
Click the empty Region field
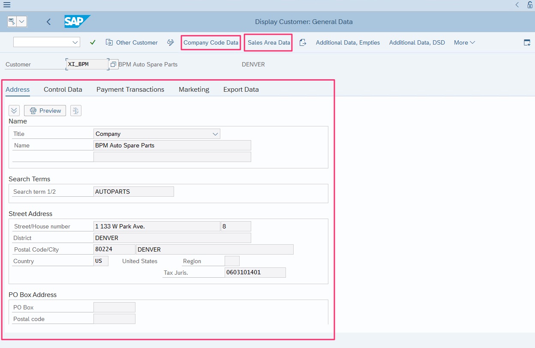(232, 261)
